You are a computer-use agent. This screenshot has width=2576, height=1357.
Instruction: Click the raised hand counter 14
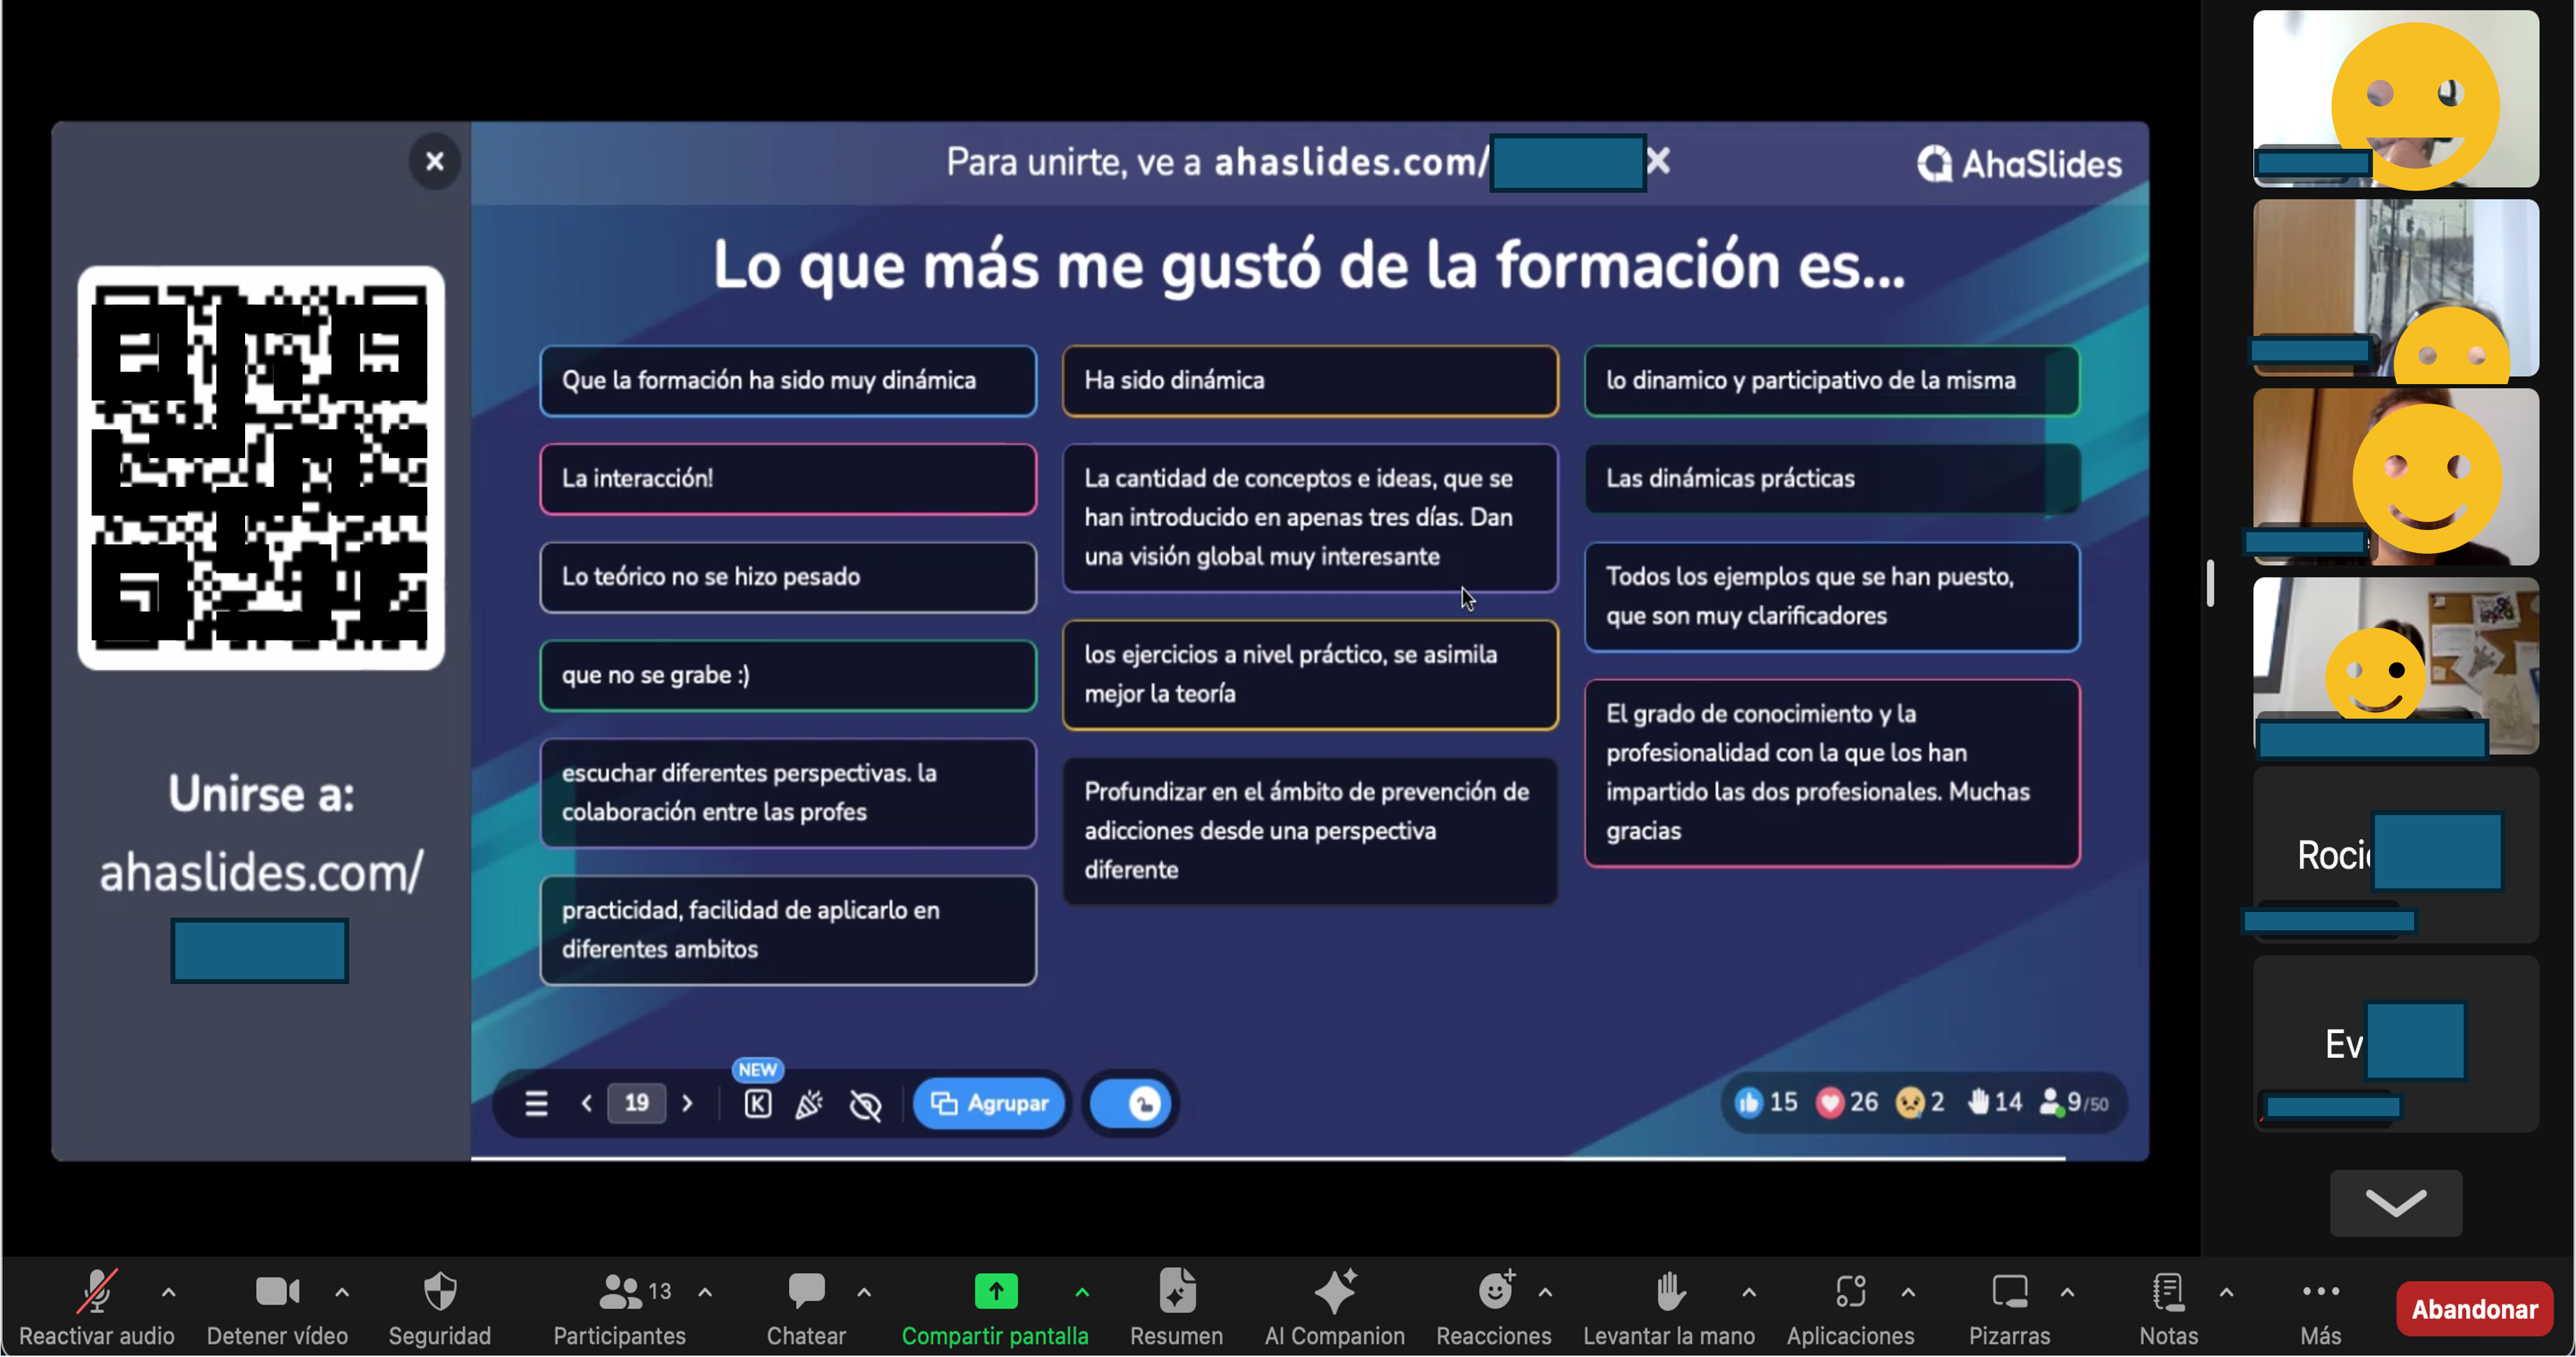(x=1995, y=1102)
